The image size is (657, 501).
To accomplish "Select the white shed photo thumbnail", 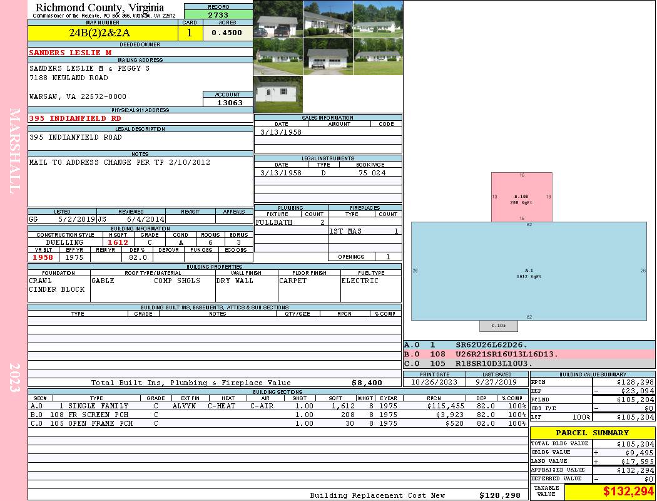I will pyautogui.click(x=278, y=95).
